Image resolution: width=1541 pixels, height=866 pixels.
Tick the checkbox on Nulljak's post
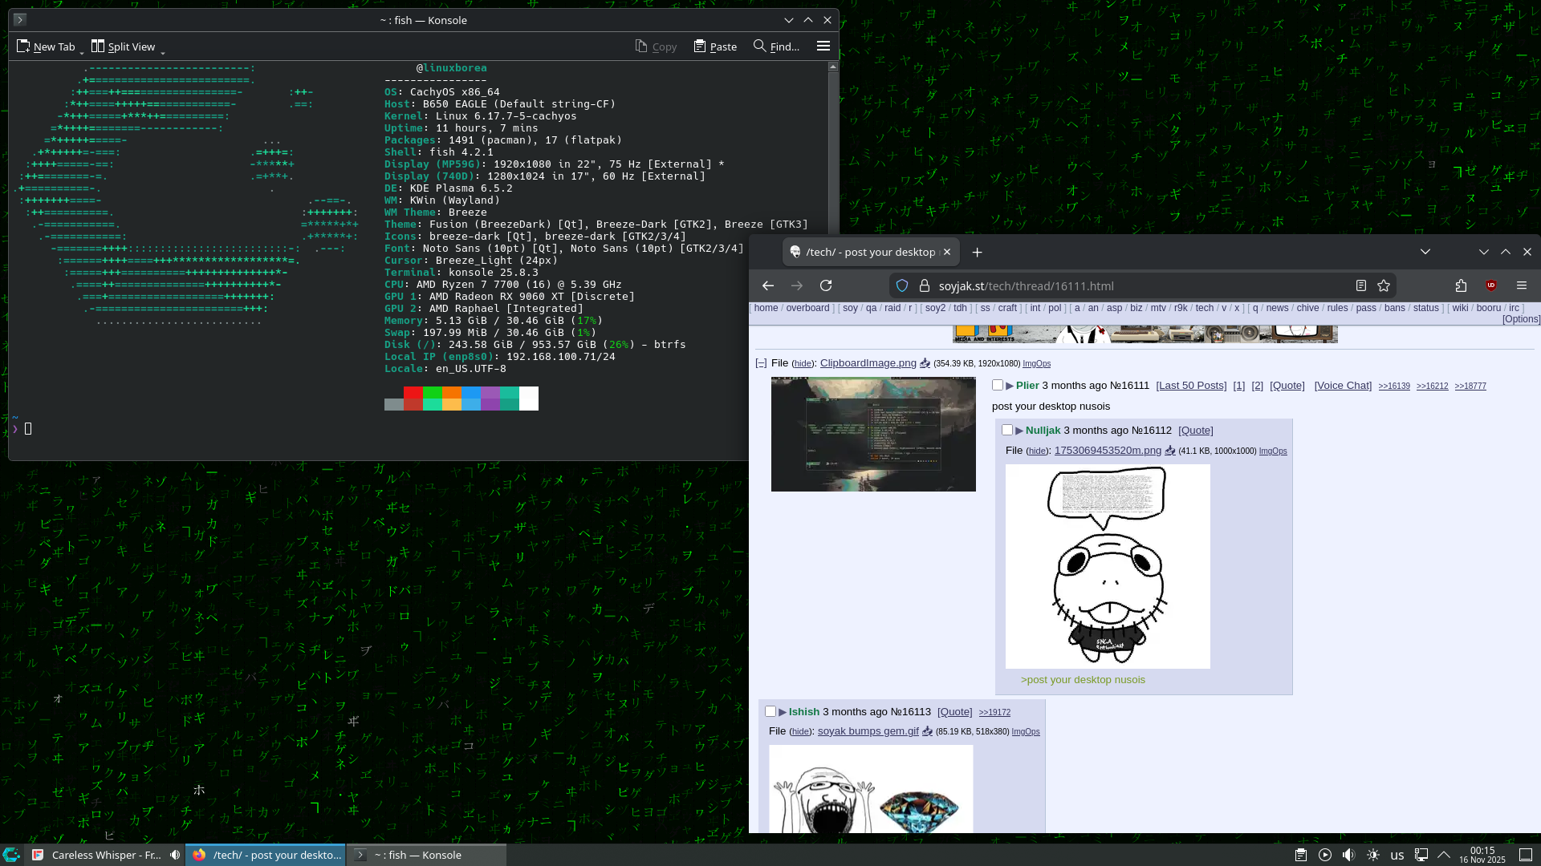pyautogui.click(x=1007, y=431)
